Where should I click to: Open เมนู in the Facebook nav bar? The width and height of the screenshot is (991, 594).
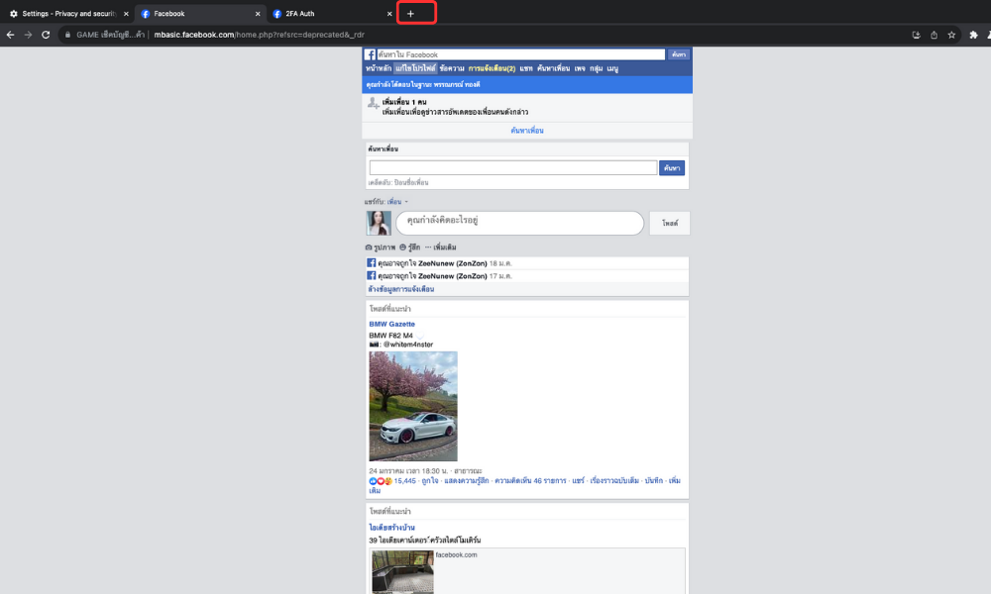612,68
